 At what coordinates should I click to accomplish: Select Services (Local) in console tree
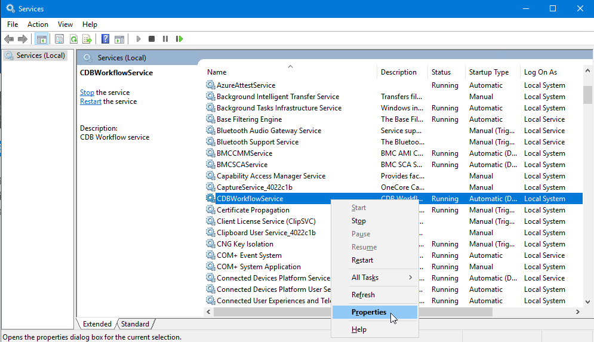(x=36, y=56)
